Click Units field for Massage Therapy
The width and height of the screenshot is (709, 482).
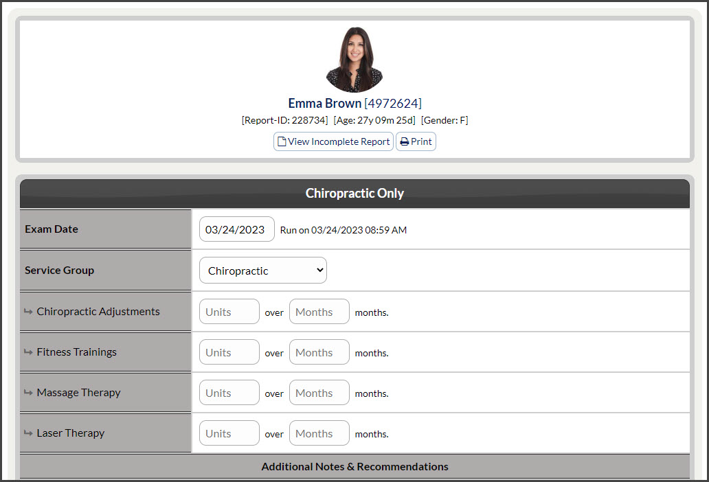point(229,392)
